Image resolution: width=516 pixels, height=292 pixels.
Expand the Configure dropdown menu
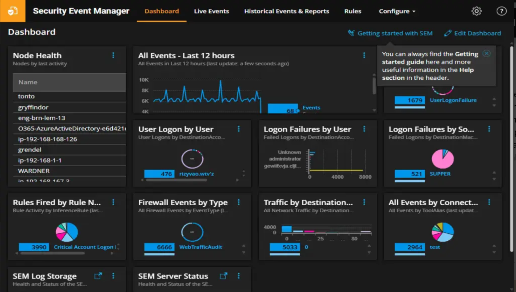[397, 11]
